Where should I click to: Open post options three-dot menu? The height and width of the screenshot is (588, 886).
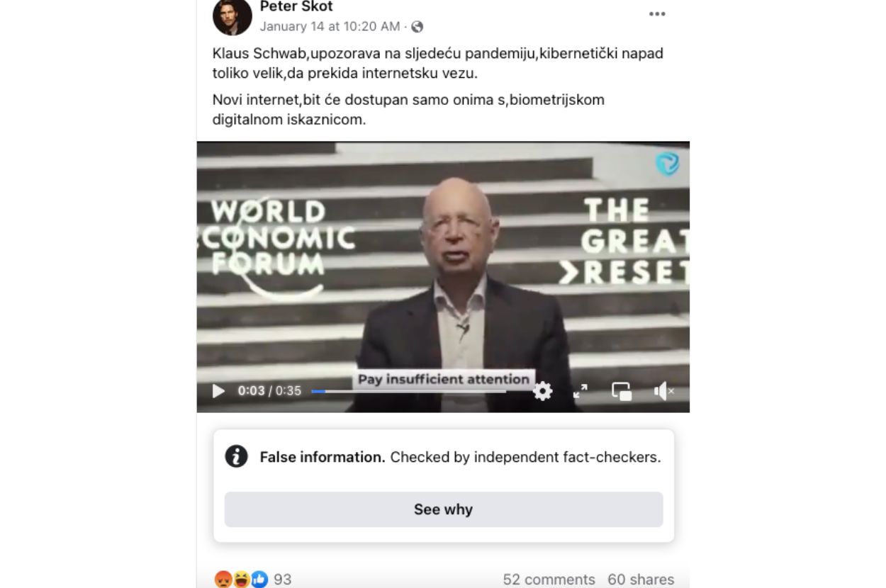pos(657,13)
